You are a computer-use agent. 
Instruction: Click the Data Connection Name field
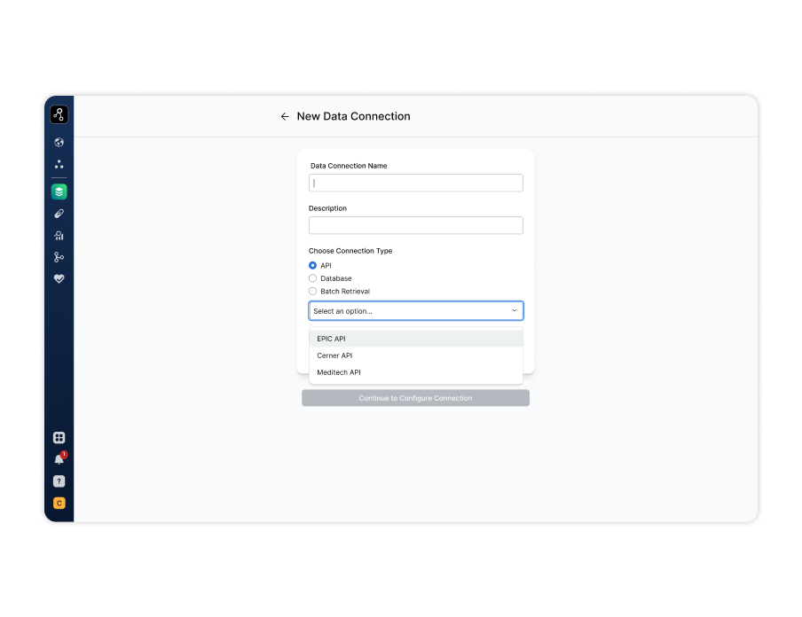point(415,183)
